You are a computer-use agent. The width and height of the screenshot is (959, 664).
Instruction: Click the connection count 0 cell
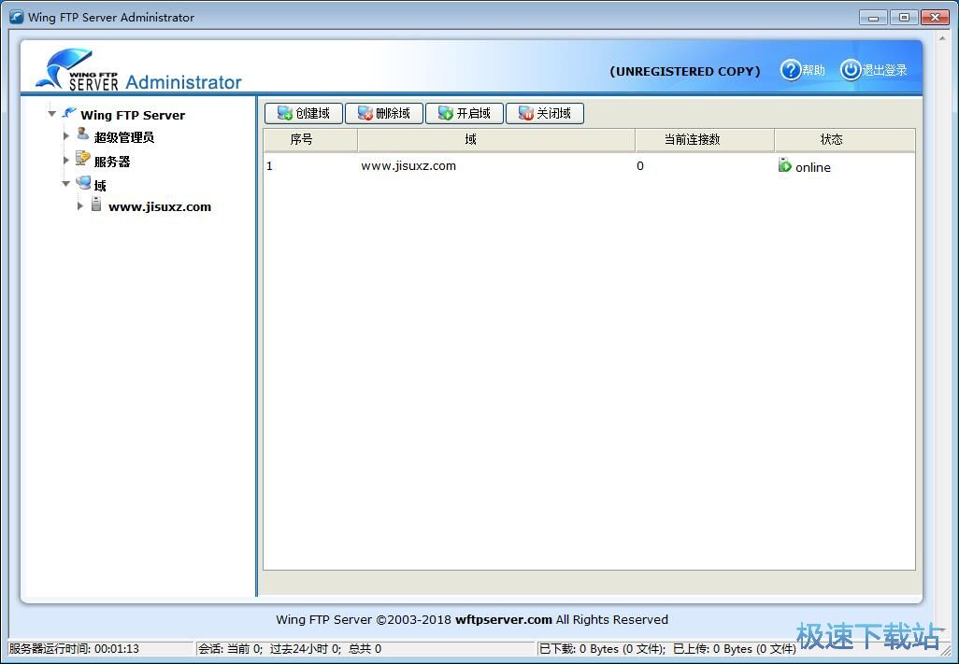tap(639, 165)
